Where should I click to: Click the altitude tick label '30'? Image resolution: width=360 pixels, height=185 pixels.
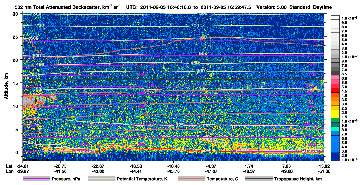pyautogui.click(x=16, y=14)
